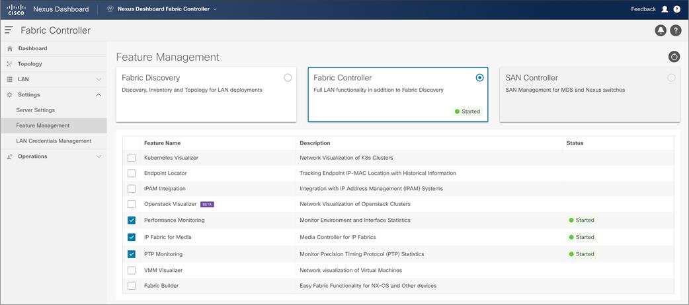Expand the LAN menu chevron

[99, 79]
